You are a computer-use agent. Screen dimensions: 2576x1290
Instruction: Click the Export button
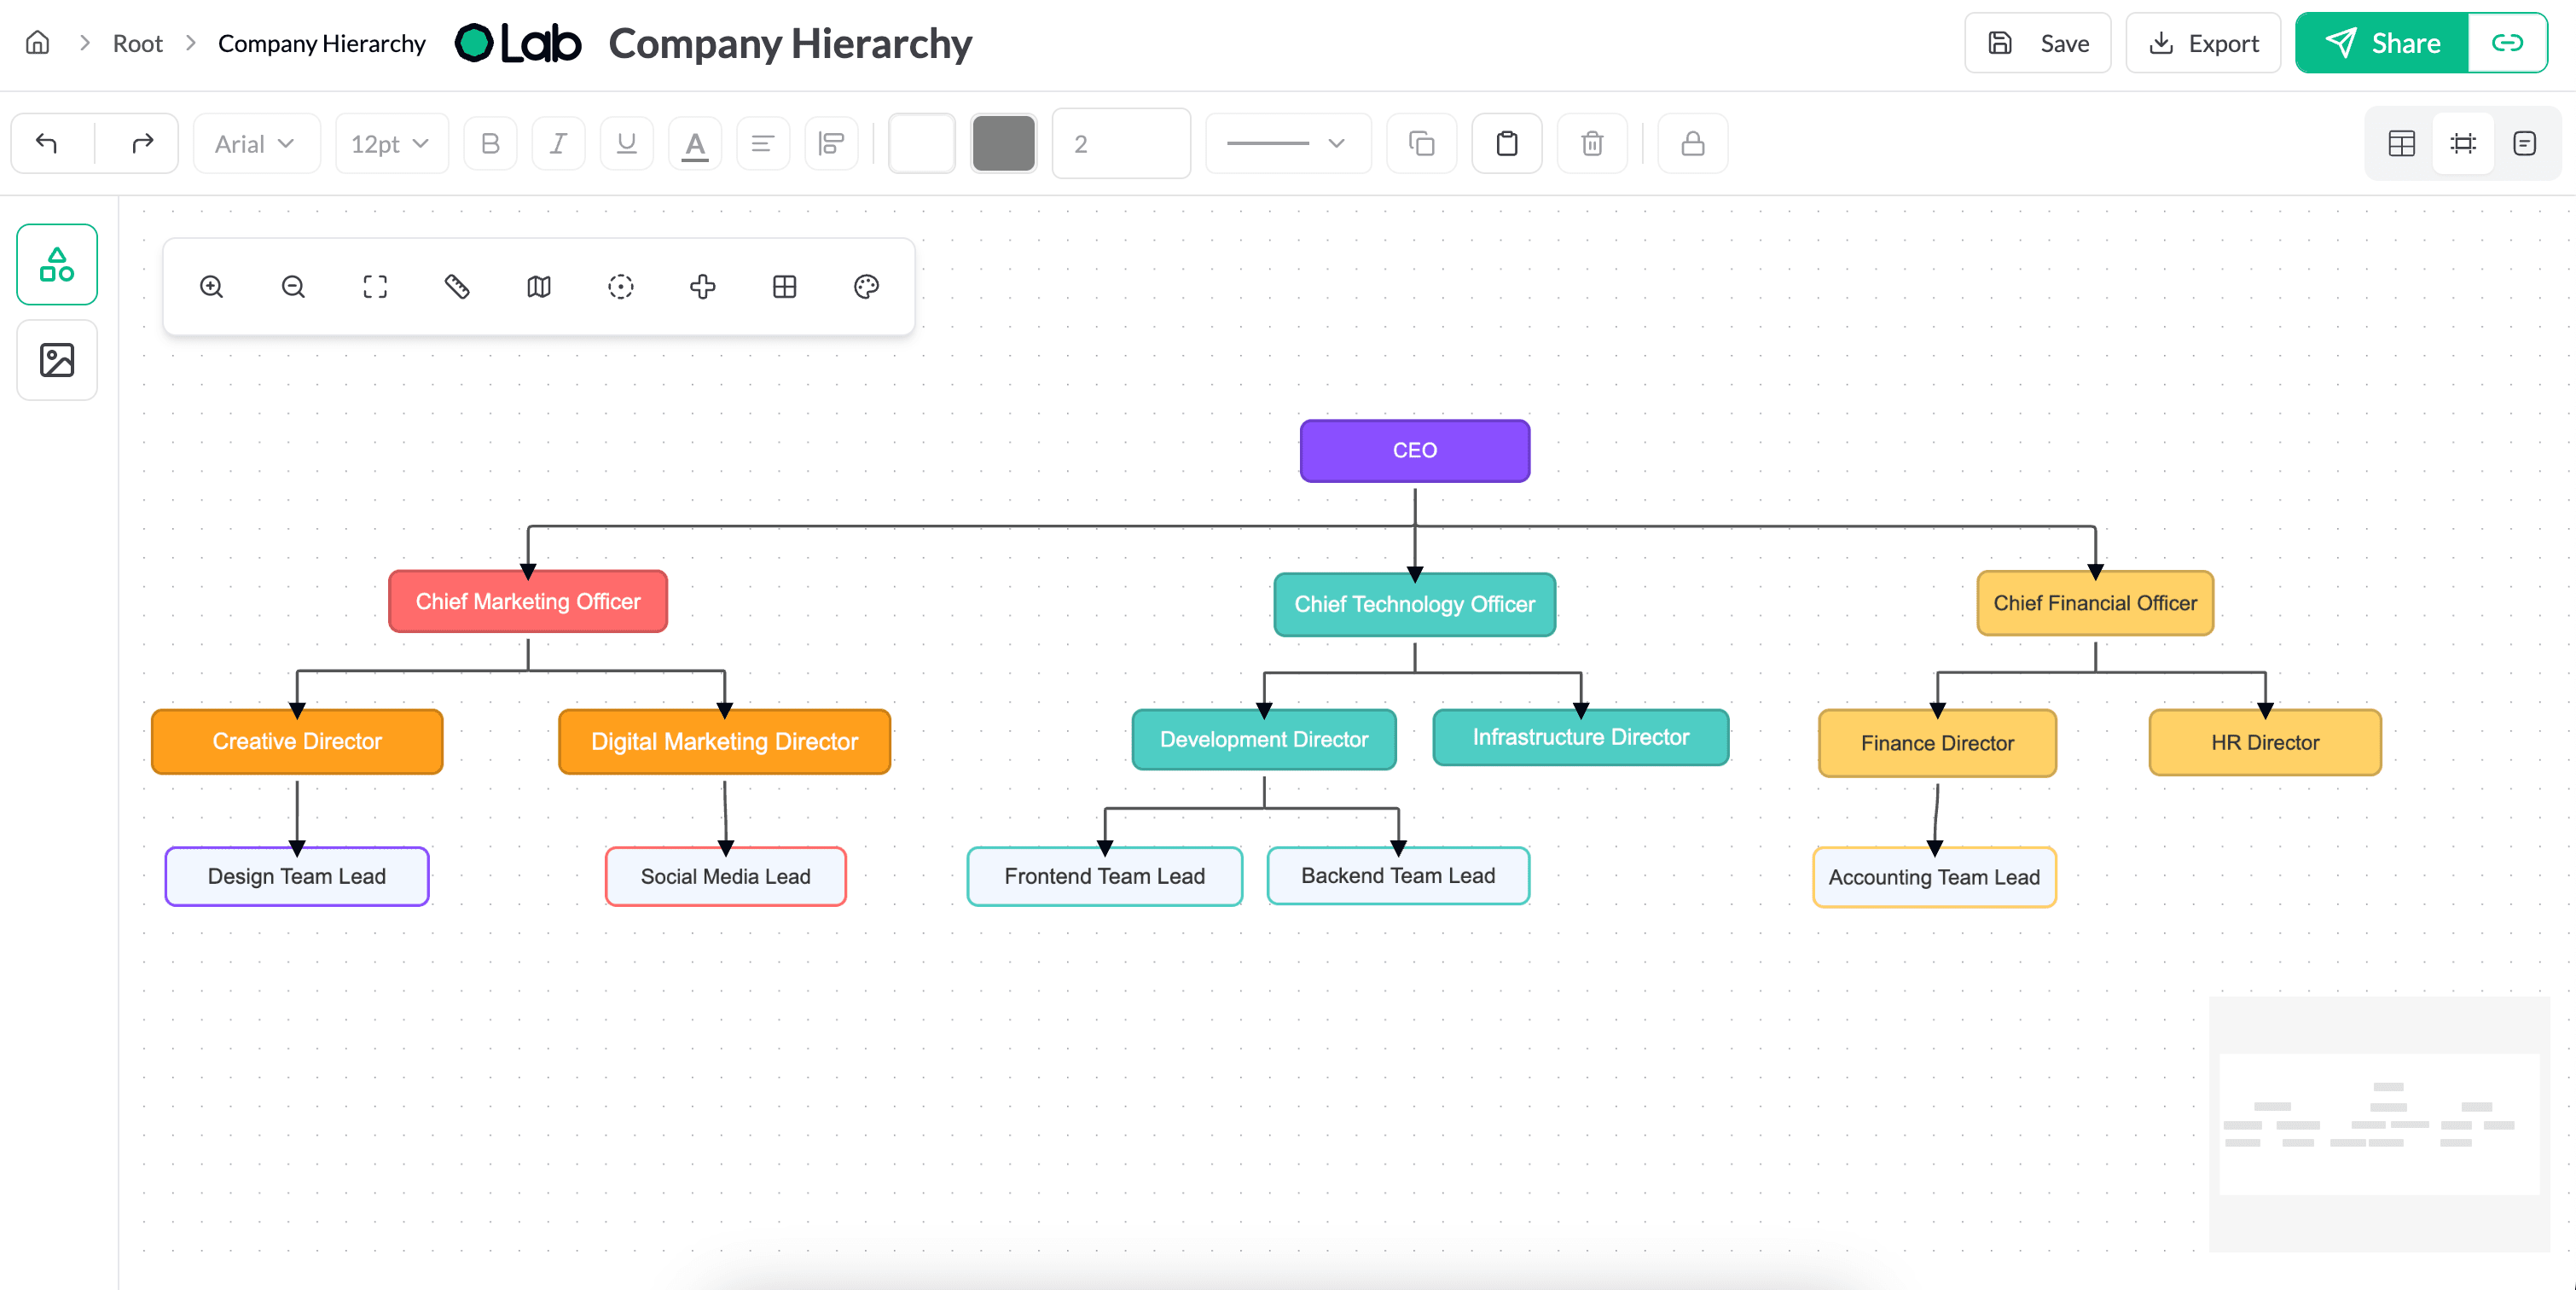(2203, 43)
